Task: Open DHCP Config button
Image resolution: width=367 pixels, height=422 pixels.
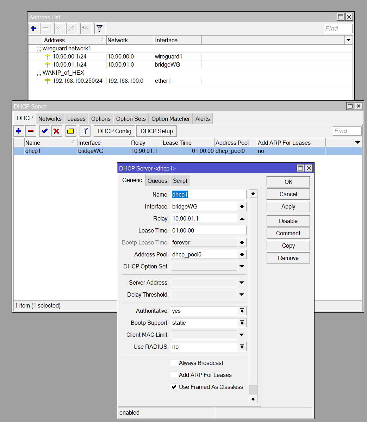Action: (x=114, y=131)
